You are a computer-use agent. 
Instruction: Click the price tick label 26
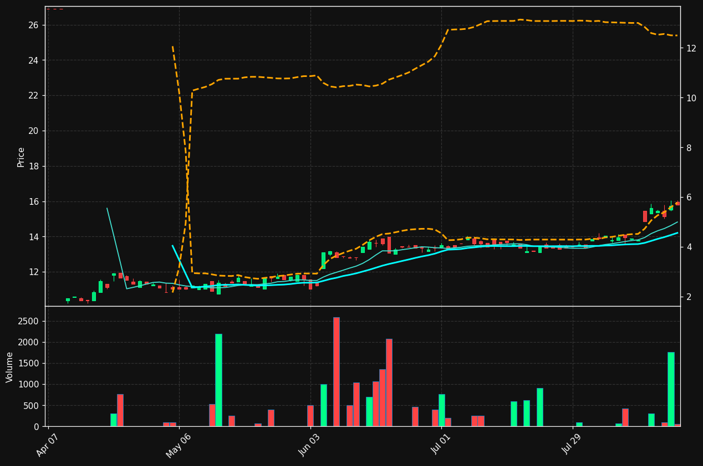tap(33, 25)
